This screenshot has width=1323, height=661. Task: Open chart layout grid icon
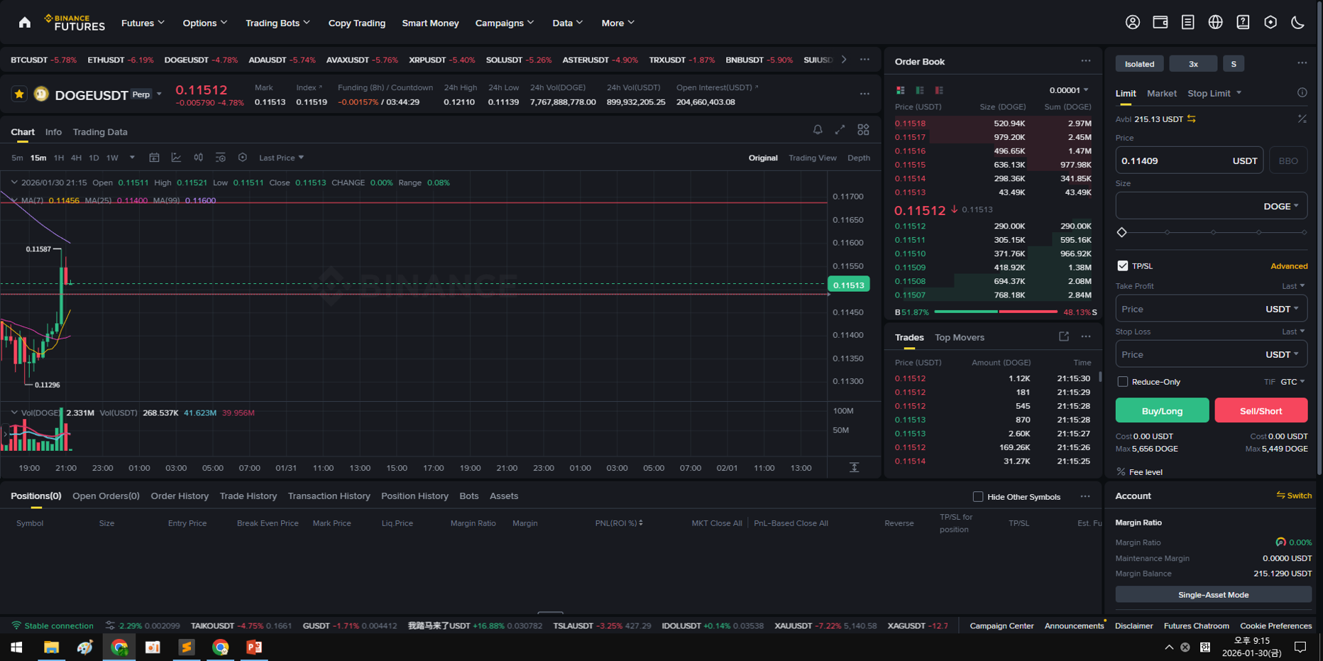coord(863,130)
